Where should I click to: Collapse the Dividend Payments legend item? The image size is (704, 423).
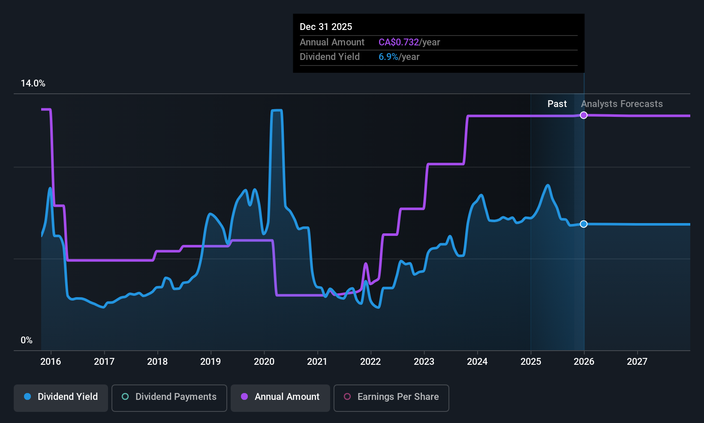(x=169, y=398)
